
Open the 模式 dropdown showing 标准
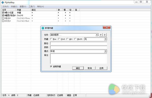point(105,51)
